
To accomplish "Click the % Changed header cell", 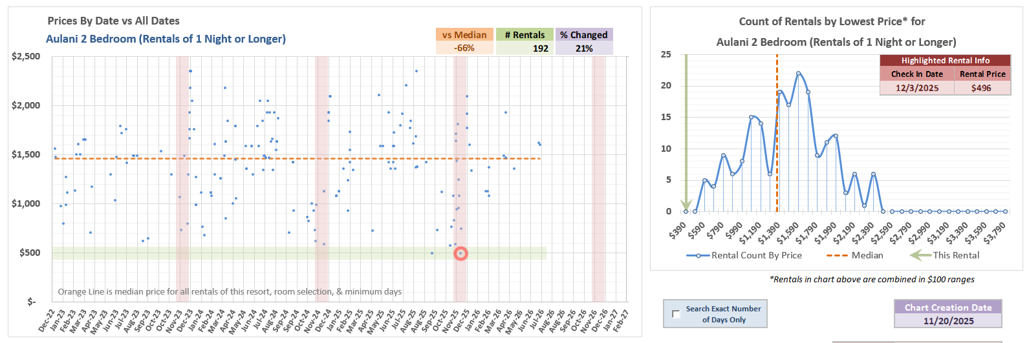I will point(583,35).
